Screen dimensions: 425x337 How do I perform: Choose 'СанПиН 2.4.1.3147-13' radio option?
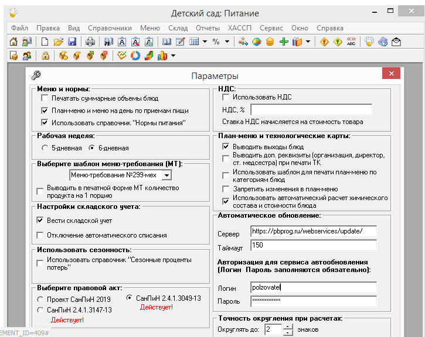[x=40, y=310]
